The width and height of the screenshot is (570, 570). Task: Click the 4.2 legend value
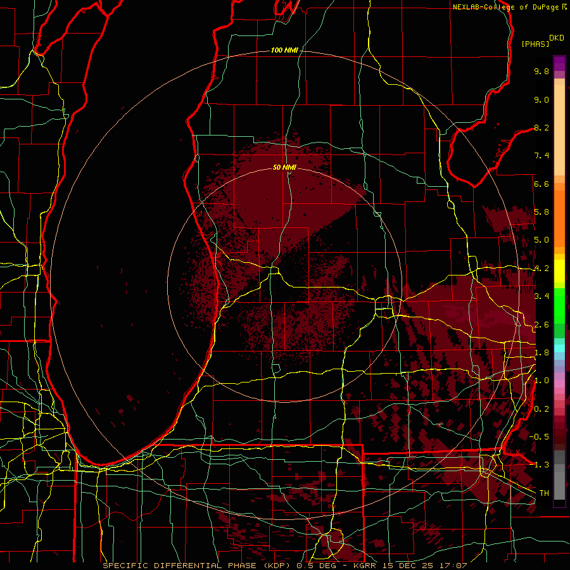[x=541, y=269]
